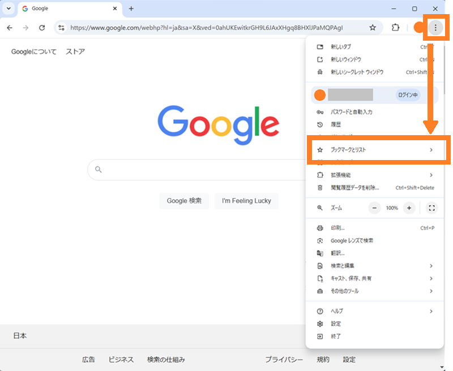Click the Google Lens icon in menu
453x371 pixels.
click(320, 240)
